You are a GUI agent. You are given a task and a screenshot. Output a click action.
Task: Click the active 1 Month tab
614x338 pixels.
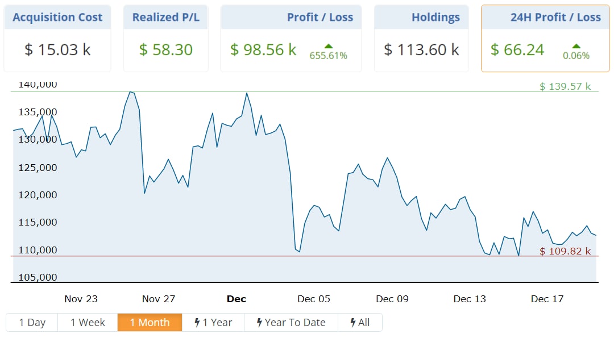(x=150, y=323)
